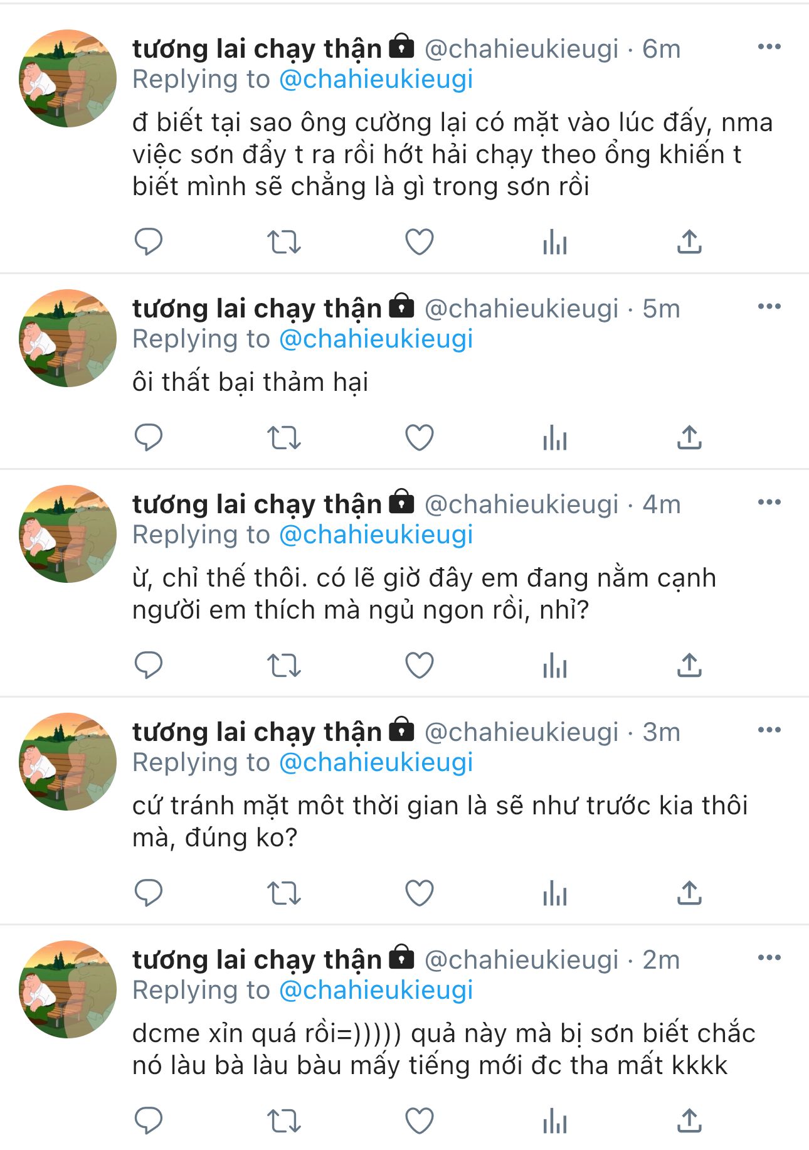Reply to the 6m tweet
The image size is (809, 1150).
pos(149,242)
